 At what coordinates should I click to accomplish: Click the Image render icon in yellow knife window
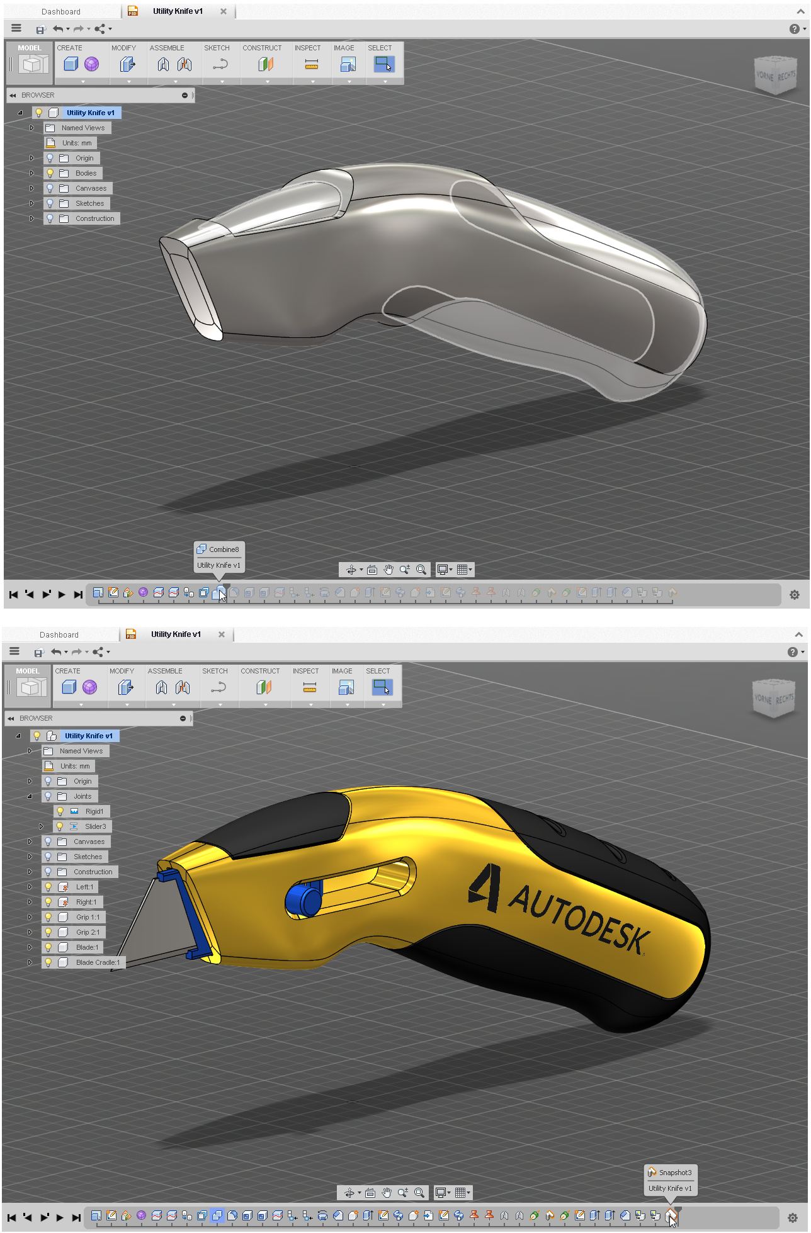tap(346, 687)
